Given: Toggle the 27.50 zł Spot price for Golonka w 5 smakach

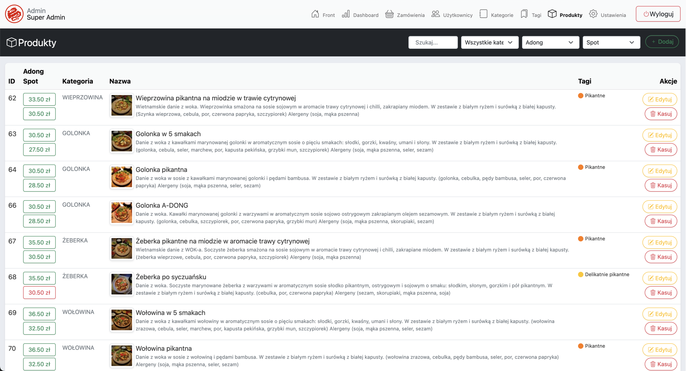Looking at the screenshot, I should coord(39,150).
